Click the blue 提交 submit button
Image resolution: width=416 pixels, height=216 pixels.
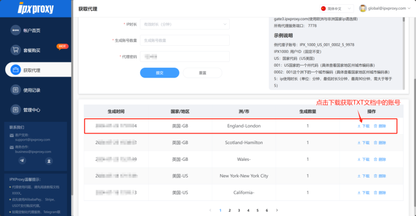pos(160,73)
